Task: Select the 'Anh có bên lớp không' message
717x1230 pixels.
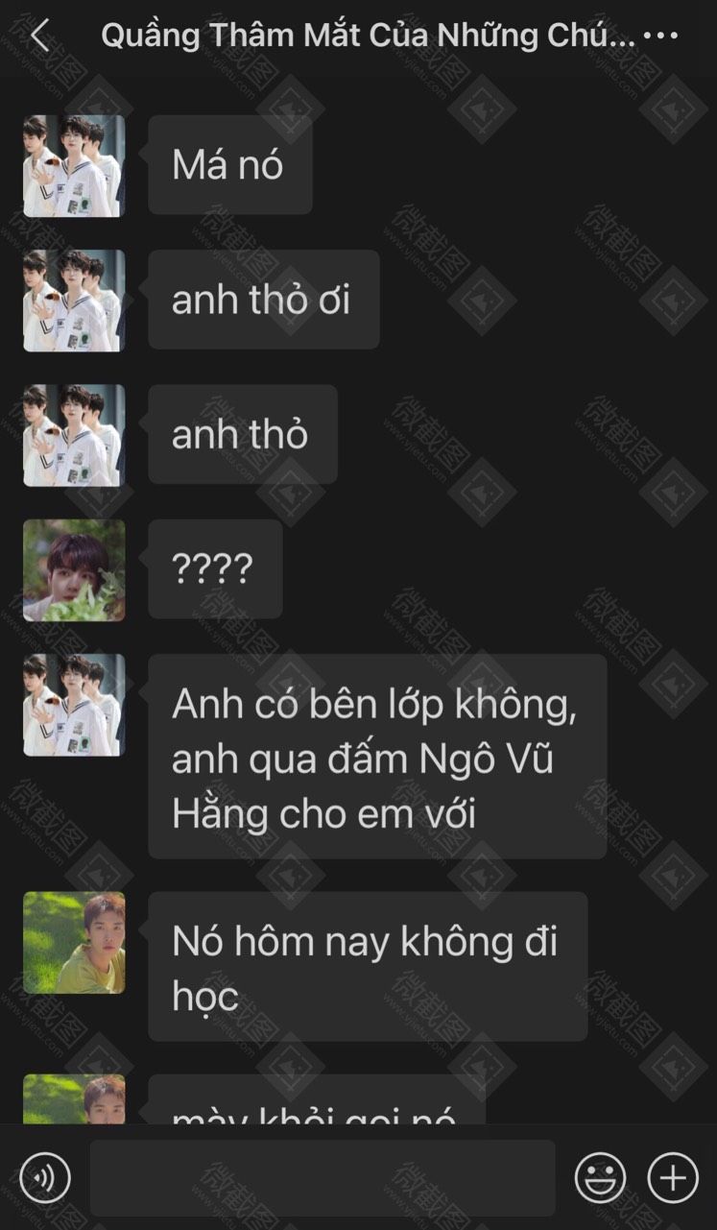Action: click(377, 757)
